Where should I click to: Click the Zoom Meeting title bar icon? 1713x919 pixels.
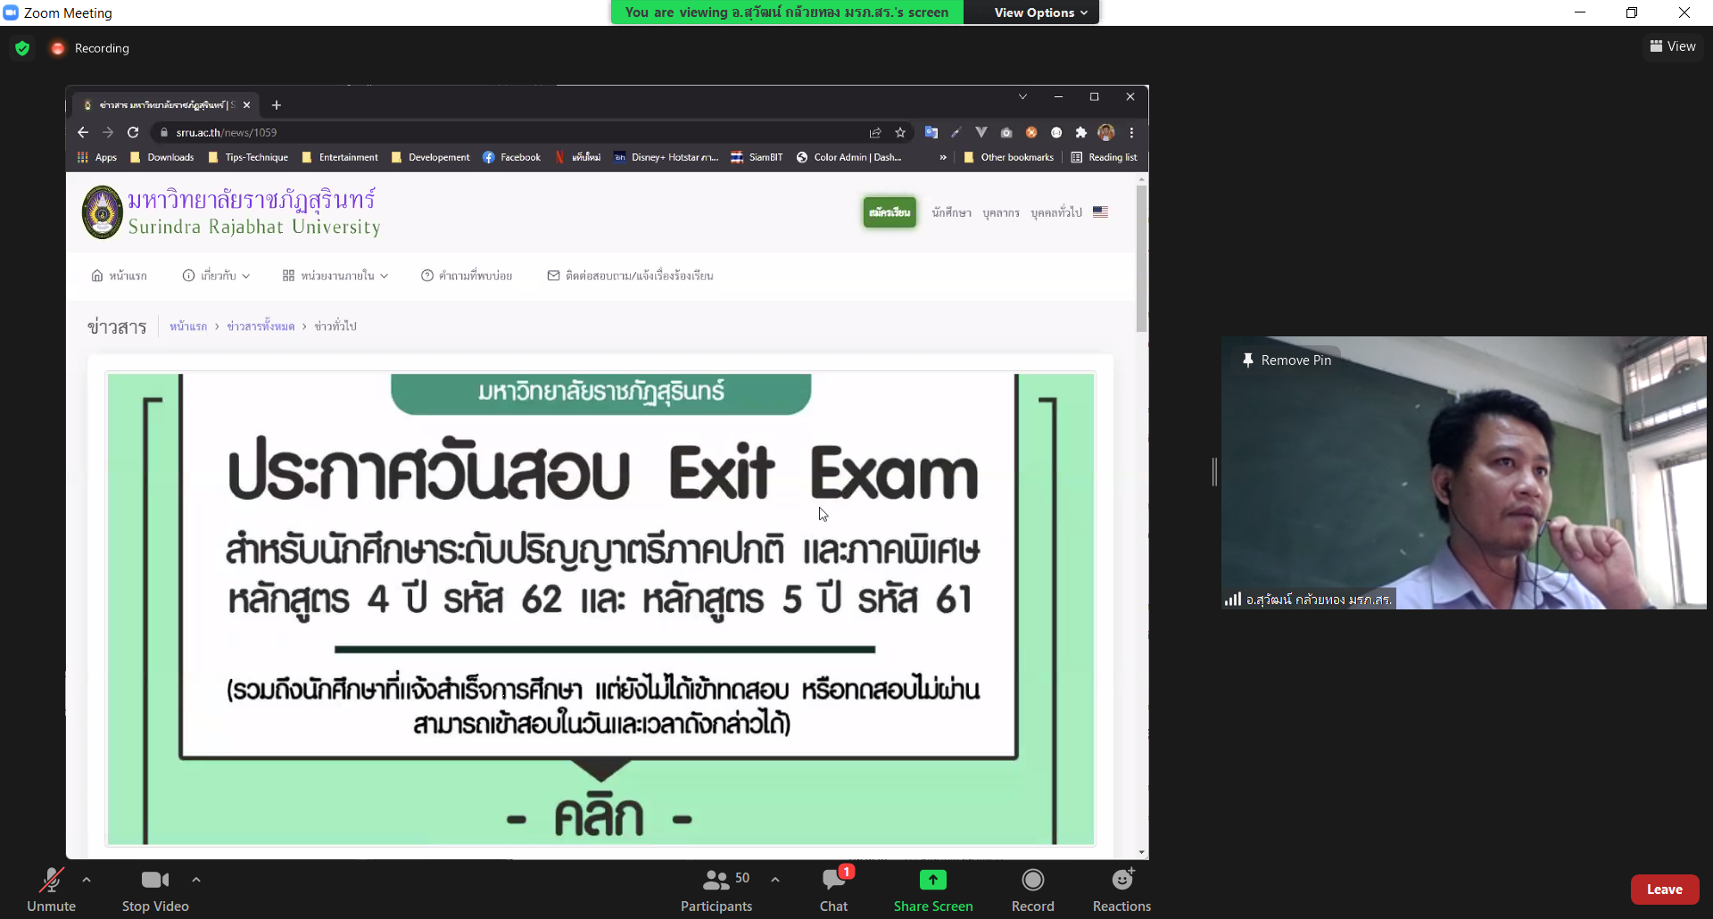[11, 12]
